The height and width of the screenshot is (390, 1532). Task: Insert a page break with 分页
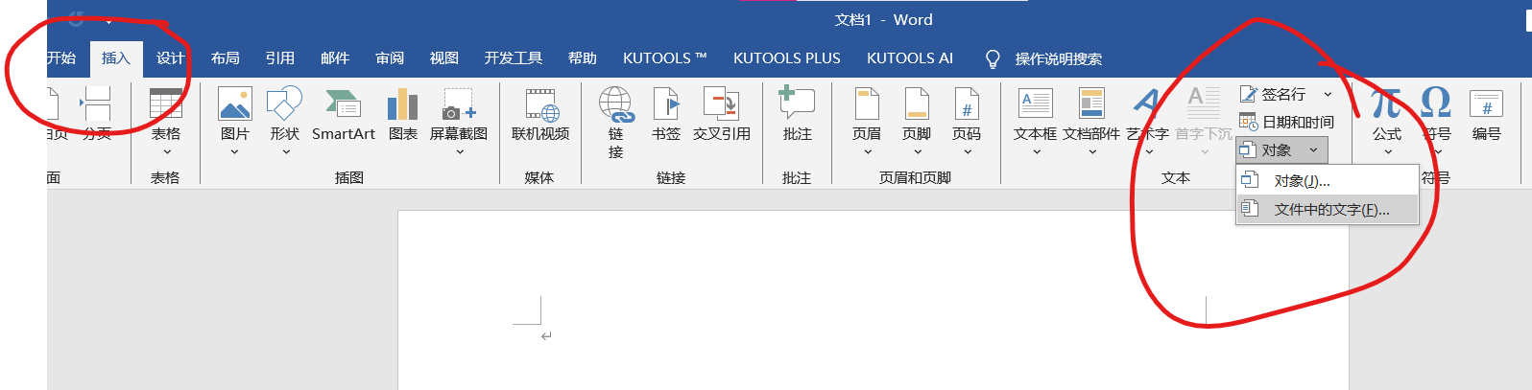pos(97,113)
